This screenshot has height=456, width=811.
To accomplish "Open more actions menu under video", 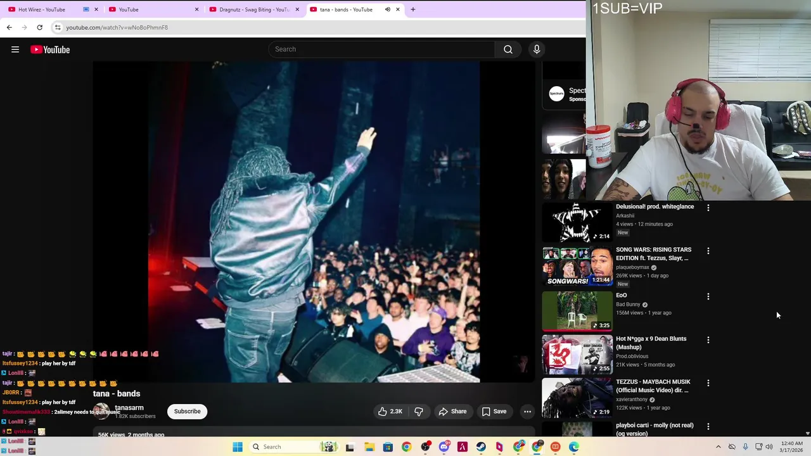I will (527, 412).
